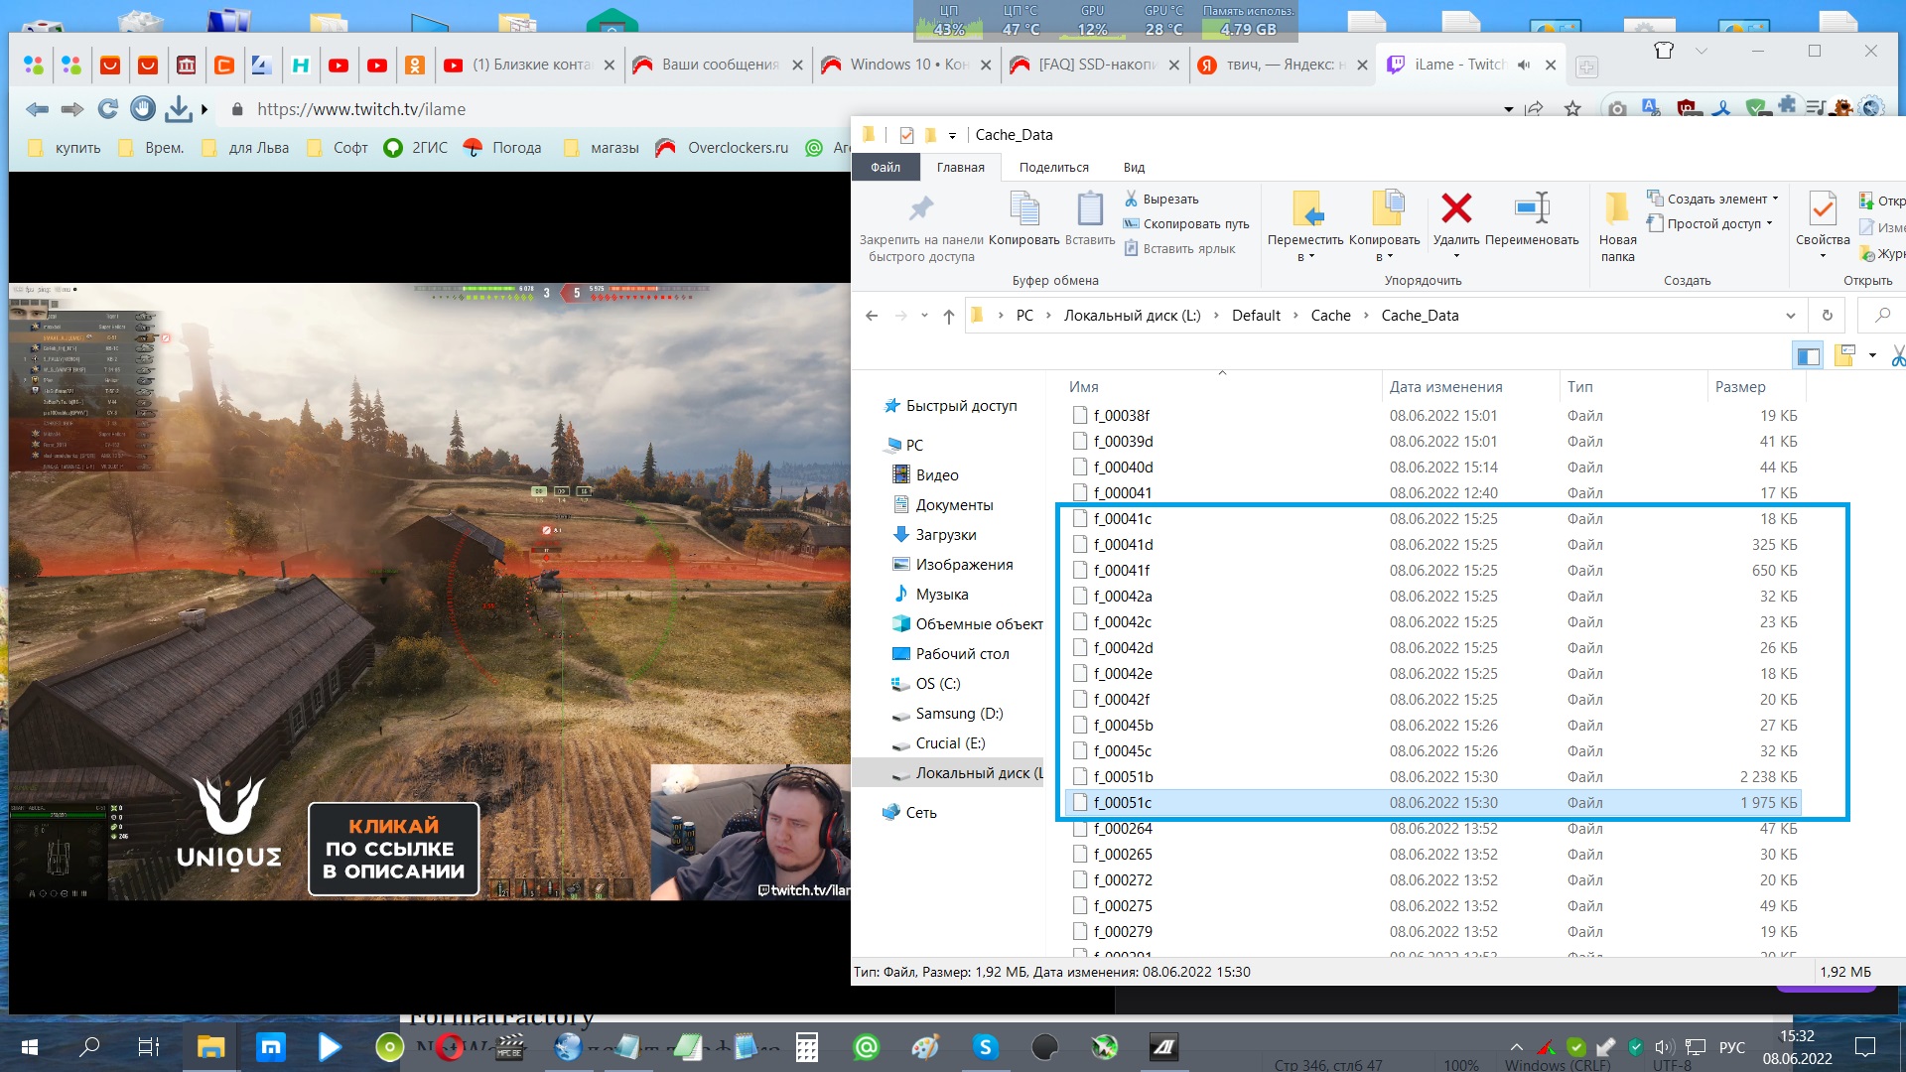Click the red Delete (Удалить) icon
This screenshot has width=1906, height=1072.
click(1455, 209)
